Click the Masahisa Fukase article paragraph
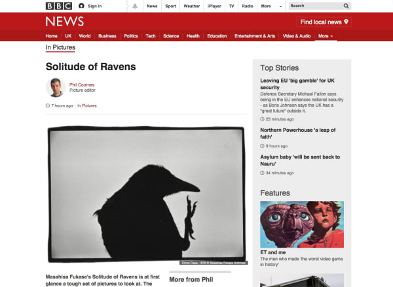The image size is (393, 287). pos(103,280)
